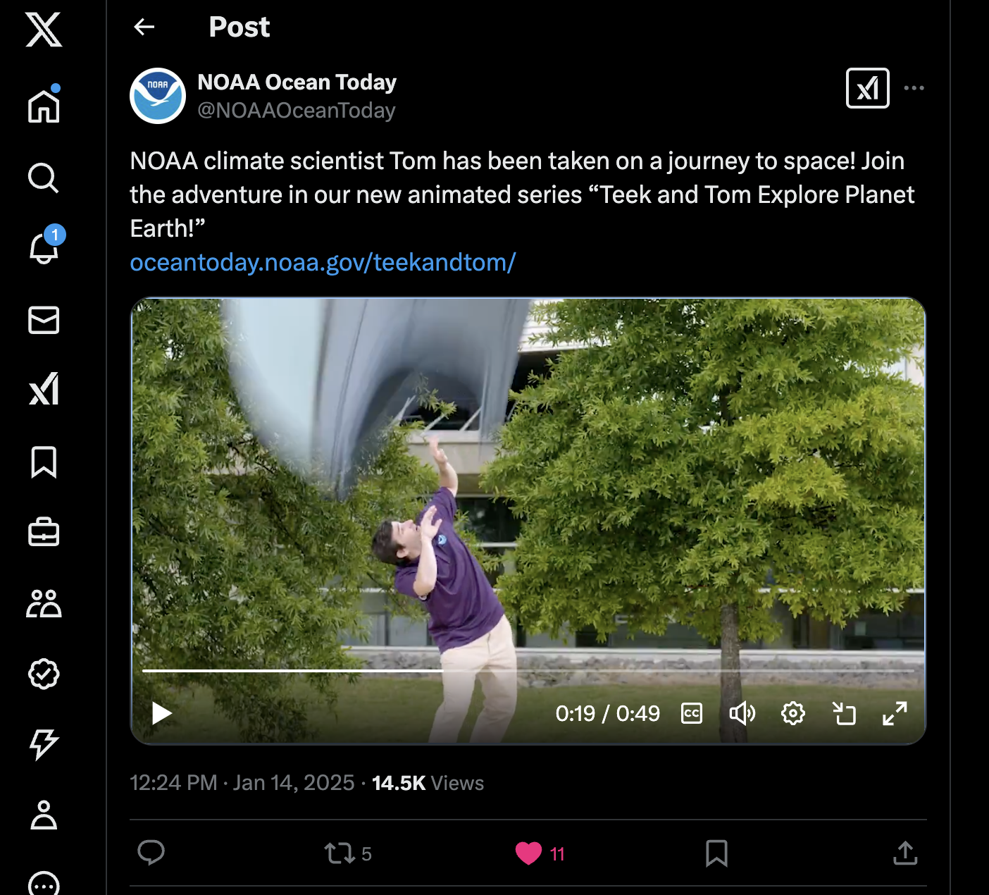Open video settings gear menu
This screenshot has height=895, width=989.
(793, 714)
